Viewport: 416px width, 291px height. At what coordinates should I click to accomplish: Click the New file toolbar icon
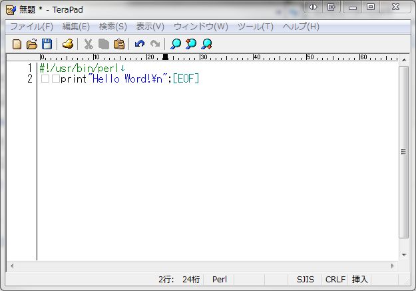(x=17, y=44)
